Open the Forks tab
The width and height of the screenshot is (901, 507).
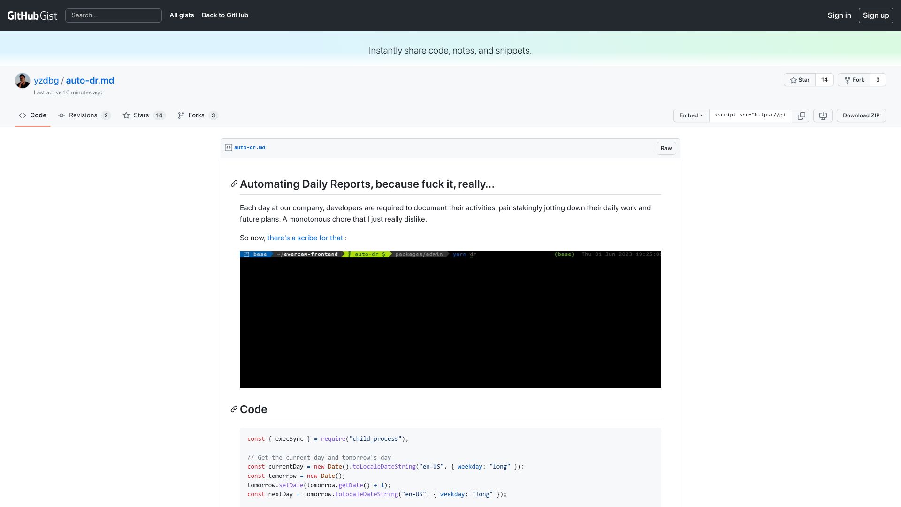click(x=198, y=115)
